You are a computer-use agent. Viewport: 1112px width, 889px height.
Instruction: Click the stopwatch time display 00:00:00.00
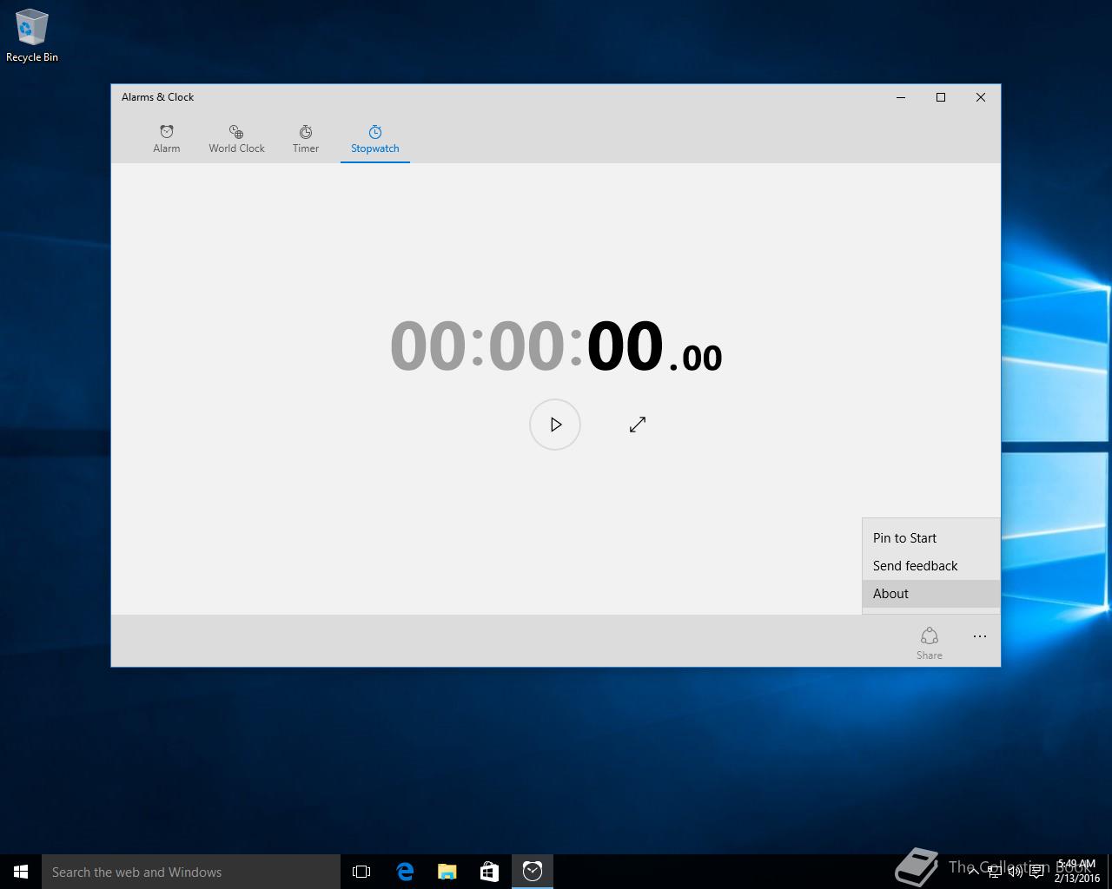[x=556, y=346]
